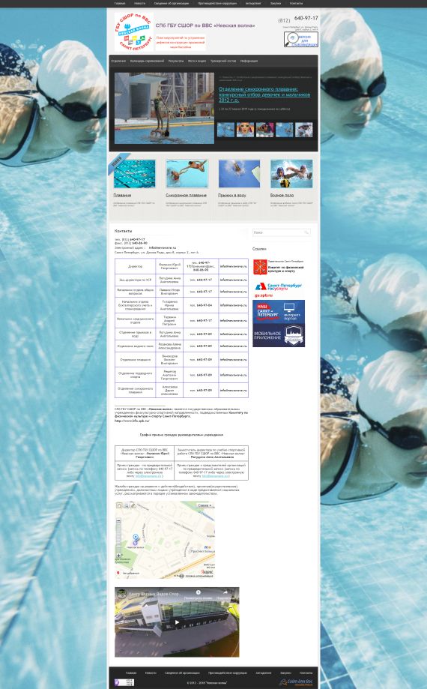
Task: Adjust the map zoom slider
Action: (118, 538)
